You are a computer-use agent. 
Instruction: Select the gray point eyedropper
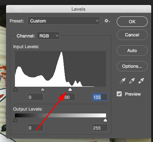pyautogui.click(x=132, y=81)
